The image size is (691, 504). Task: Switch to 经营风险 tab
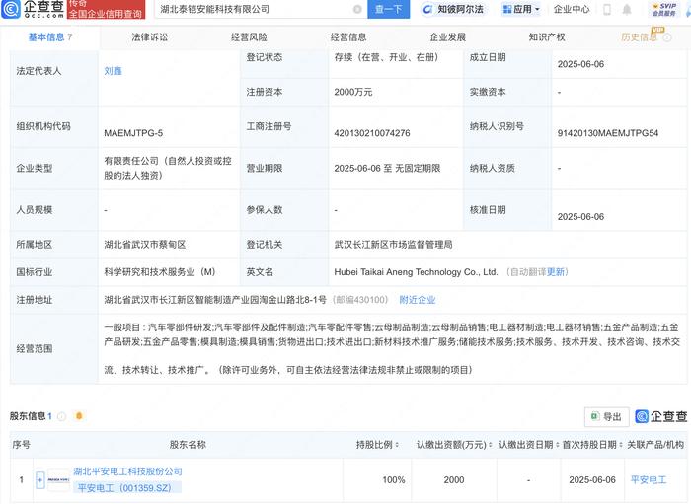coord(249,37)
